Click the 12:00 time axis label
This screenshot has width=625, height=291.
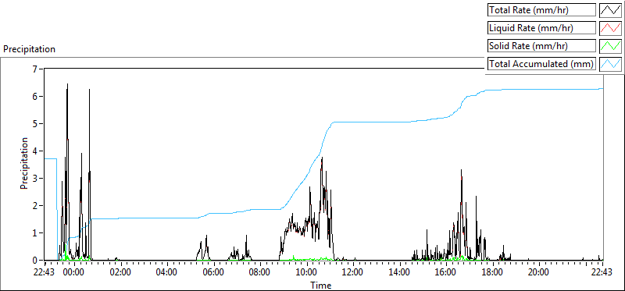point(353,273)
